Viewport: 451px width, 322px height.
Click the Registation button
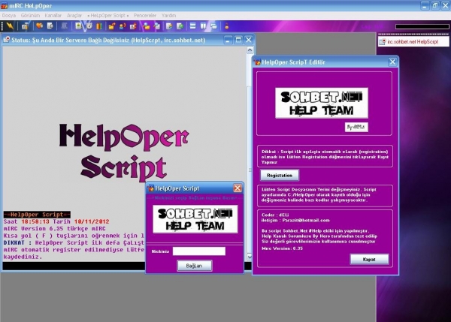click(x=280, y=175)
